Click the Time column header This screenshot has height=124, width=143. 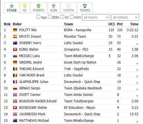[134, 24]
